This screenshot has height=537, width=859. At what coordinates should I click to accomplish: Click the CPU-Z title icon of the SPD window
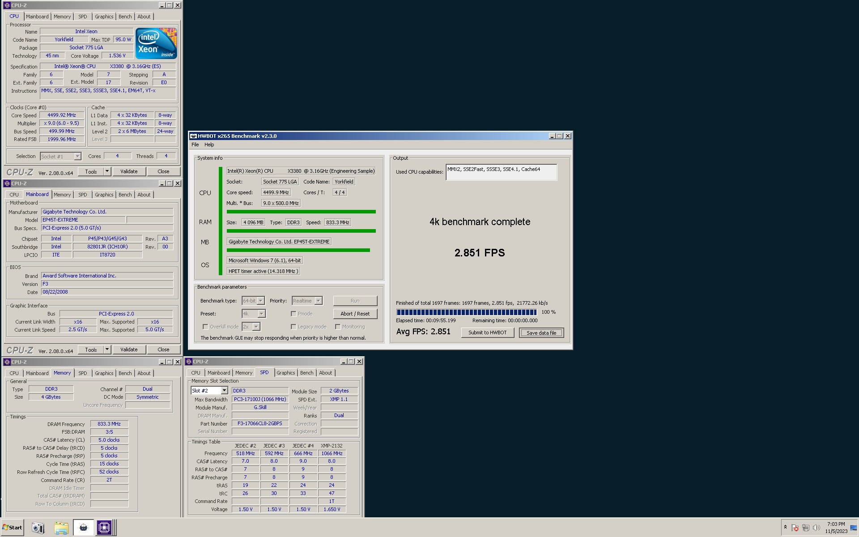pyautogui.click(x=189, y=362)
